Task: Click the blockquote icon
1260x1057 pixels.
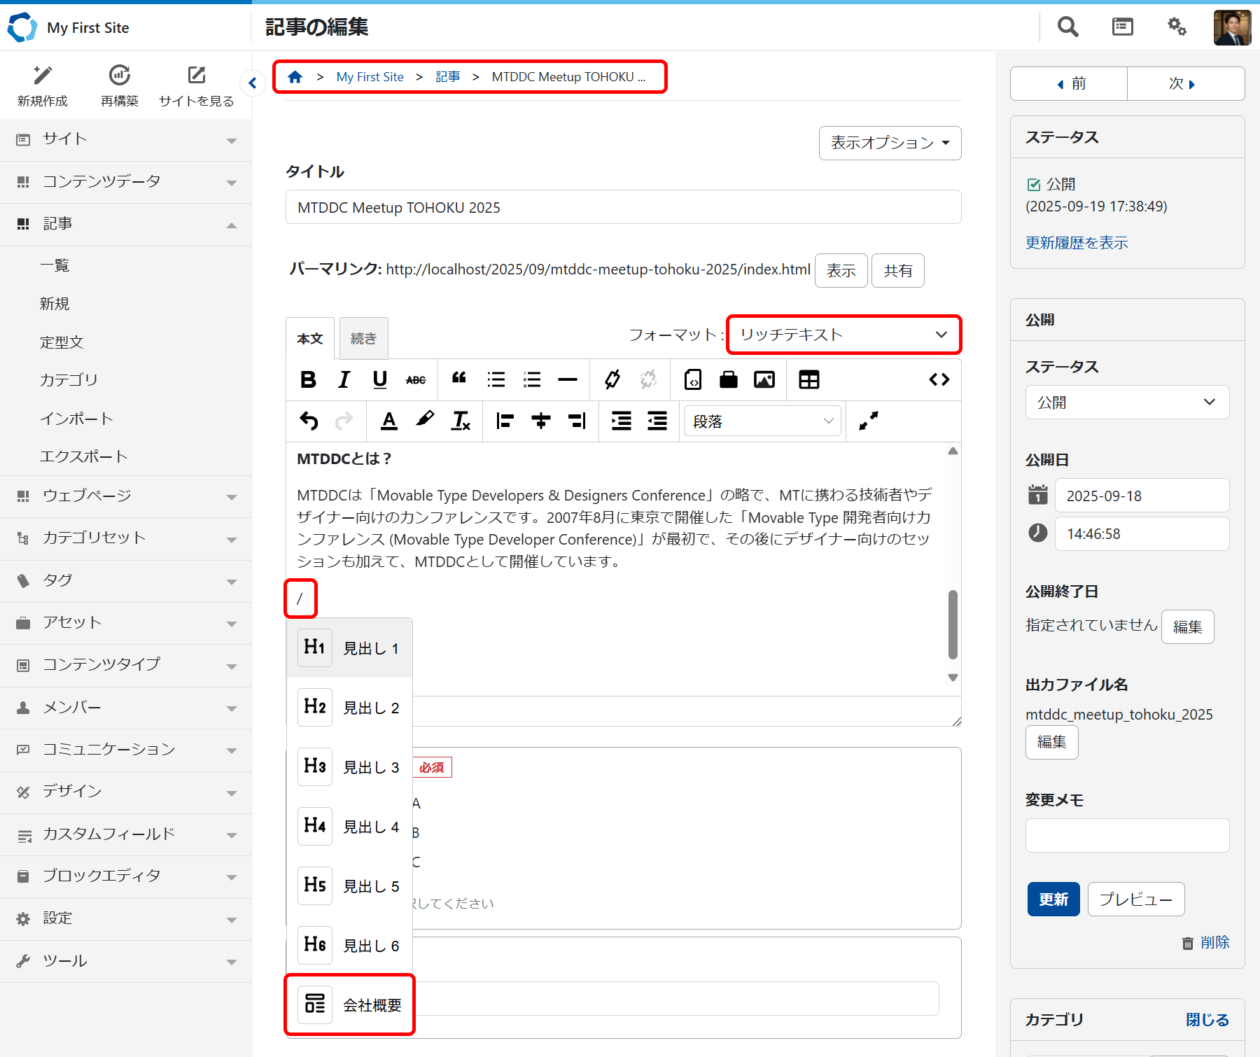Action: point(459,379)
